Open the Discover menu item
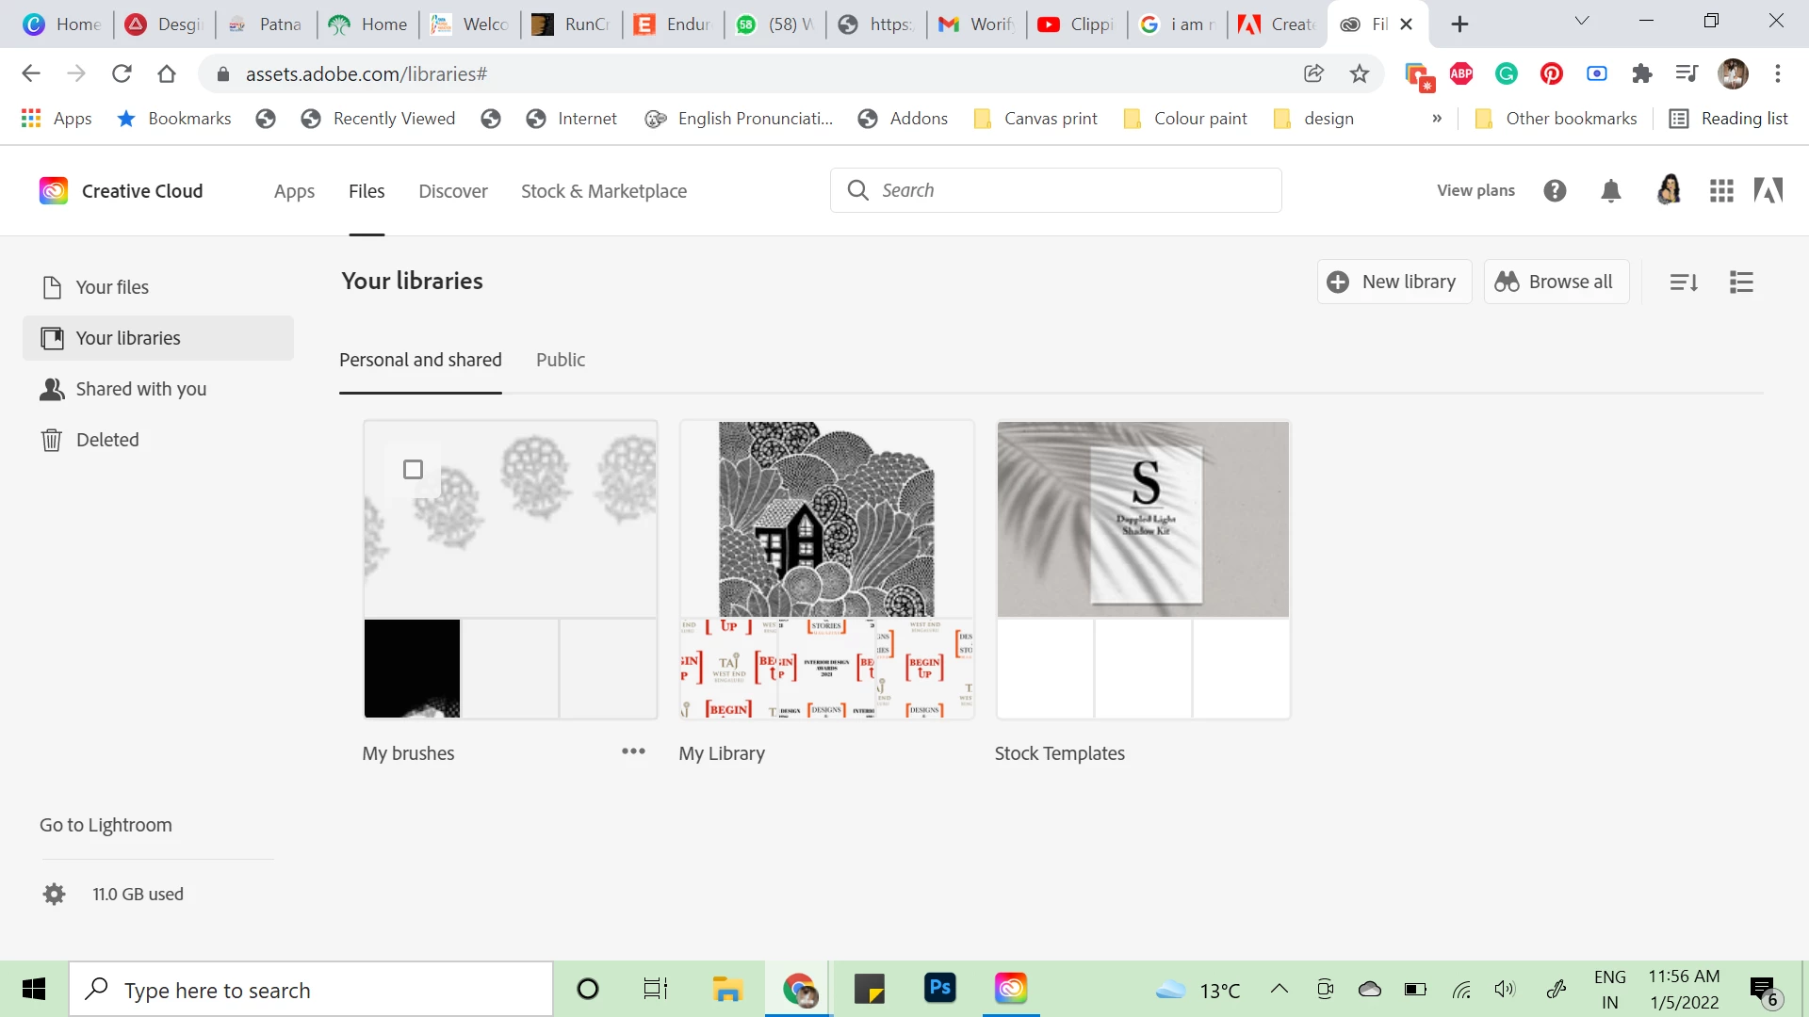 click(453, 191)
